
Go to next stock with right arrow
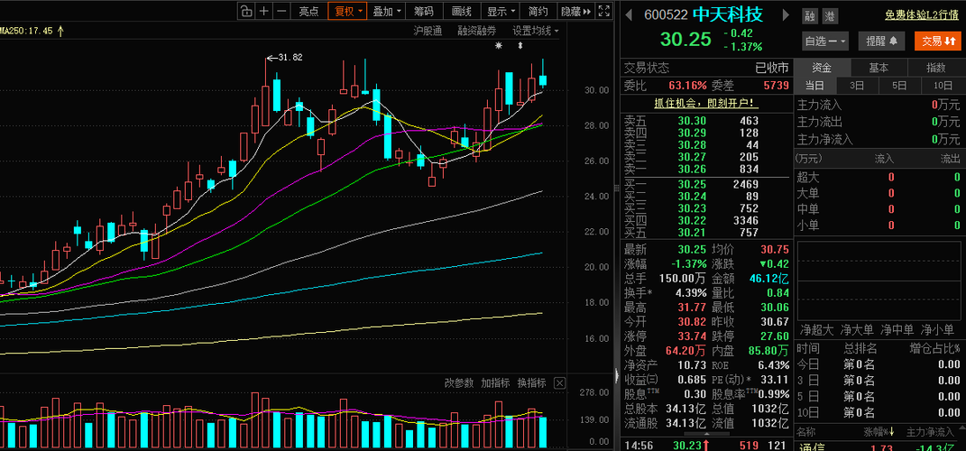[787, 14]
